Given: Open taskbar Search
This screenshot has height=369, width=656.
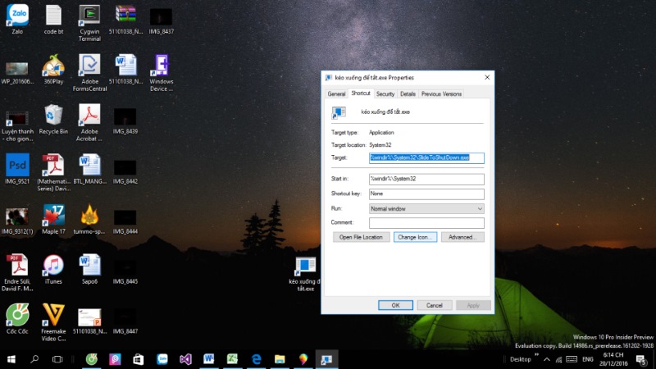Looking at the screenshot, I should point(34,359).
